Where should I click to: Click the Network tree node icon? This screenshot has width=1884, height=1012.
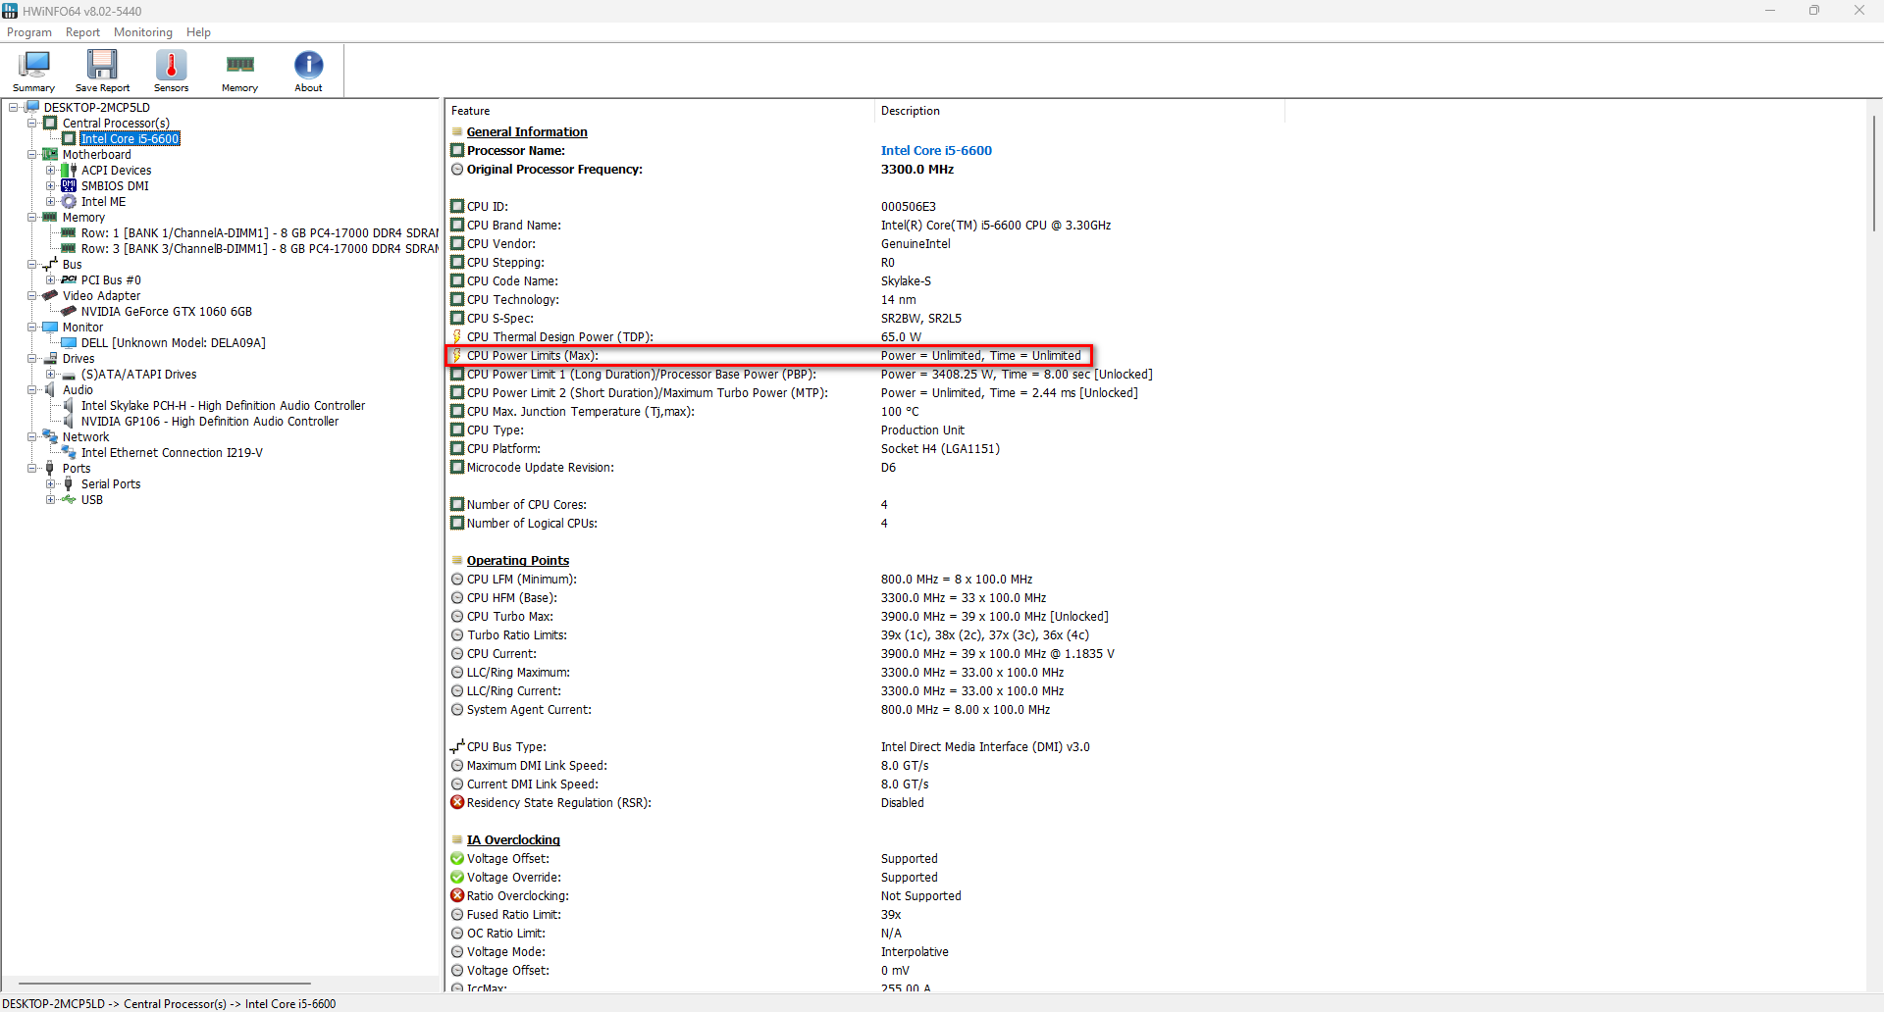click(50, 436)
